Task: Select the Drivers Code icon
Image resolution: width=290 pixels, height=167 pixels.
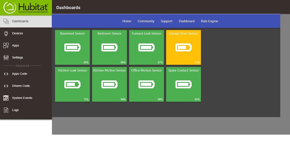Action: 5,86
